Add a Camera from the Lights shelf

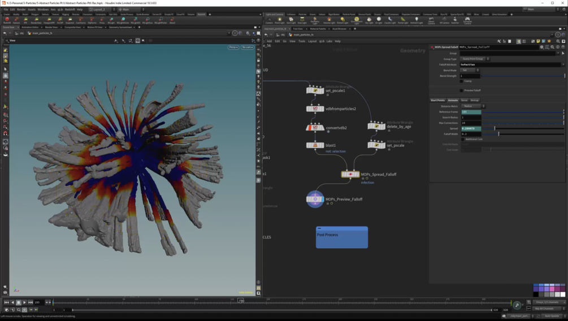point(269,20)
